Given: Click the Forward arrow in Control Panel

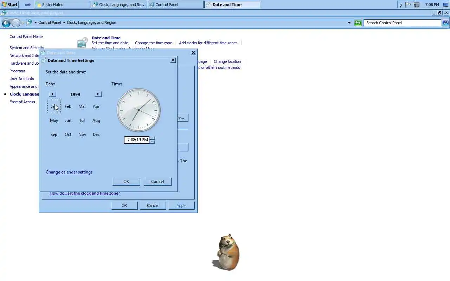Looking at the screenshot, I should [x=16, y=23].
